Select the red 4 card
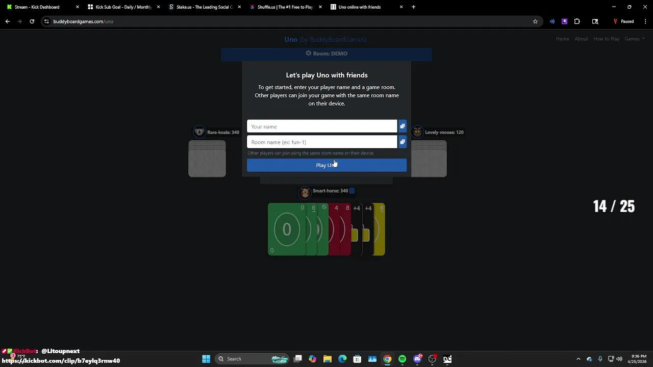 coord(335,229)
